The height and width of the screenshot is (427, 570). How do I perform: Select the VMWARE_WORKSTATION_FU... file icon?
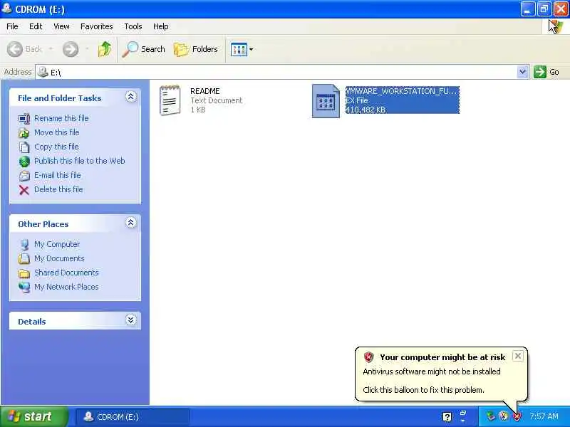[326, 101]
